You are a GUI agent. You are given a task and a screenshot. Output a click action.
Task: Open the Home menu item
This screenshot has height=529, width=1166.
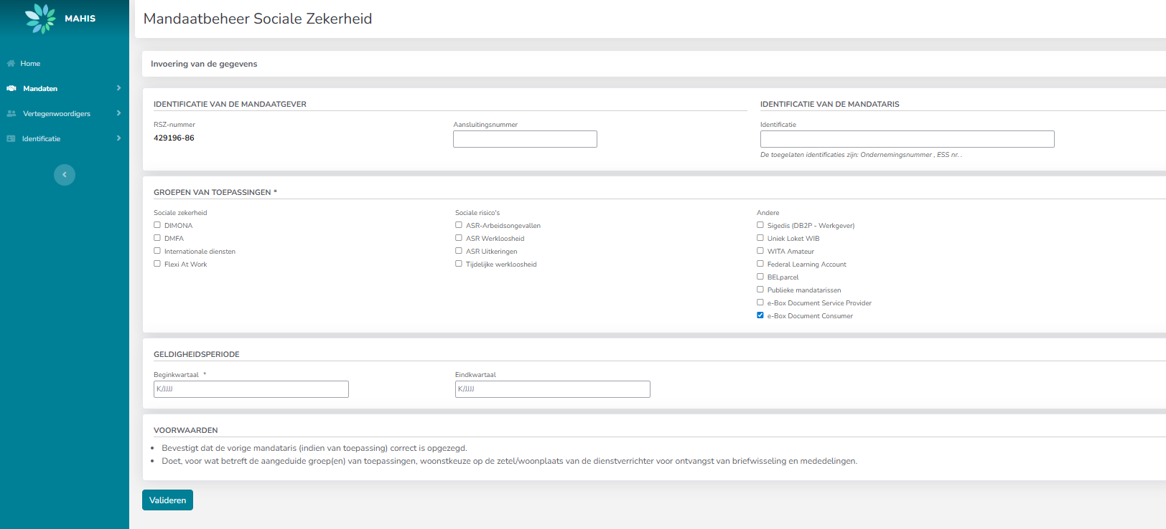pyautogui.click(x=30, y=64)
